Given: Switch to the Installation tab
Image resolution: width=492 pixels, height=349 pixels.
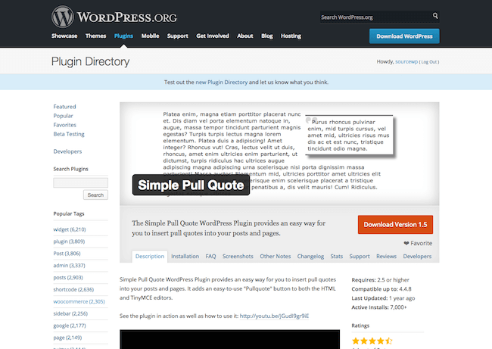Looking at the screenshot, I should 185,256.
